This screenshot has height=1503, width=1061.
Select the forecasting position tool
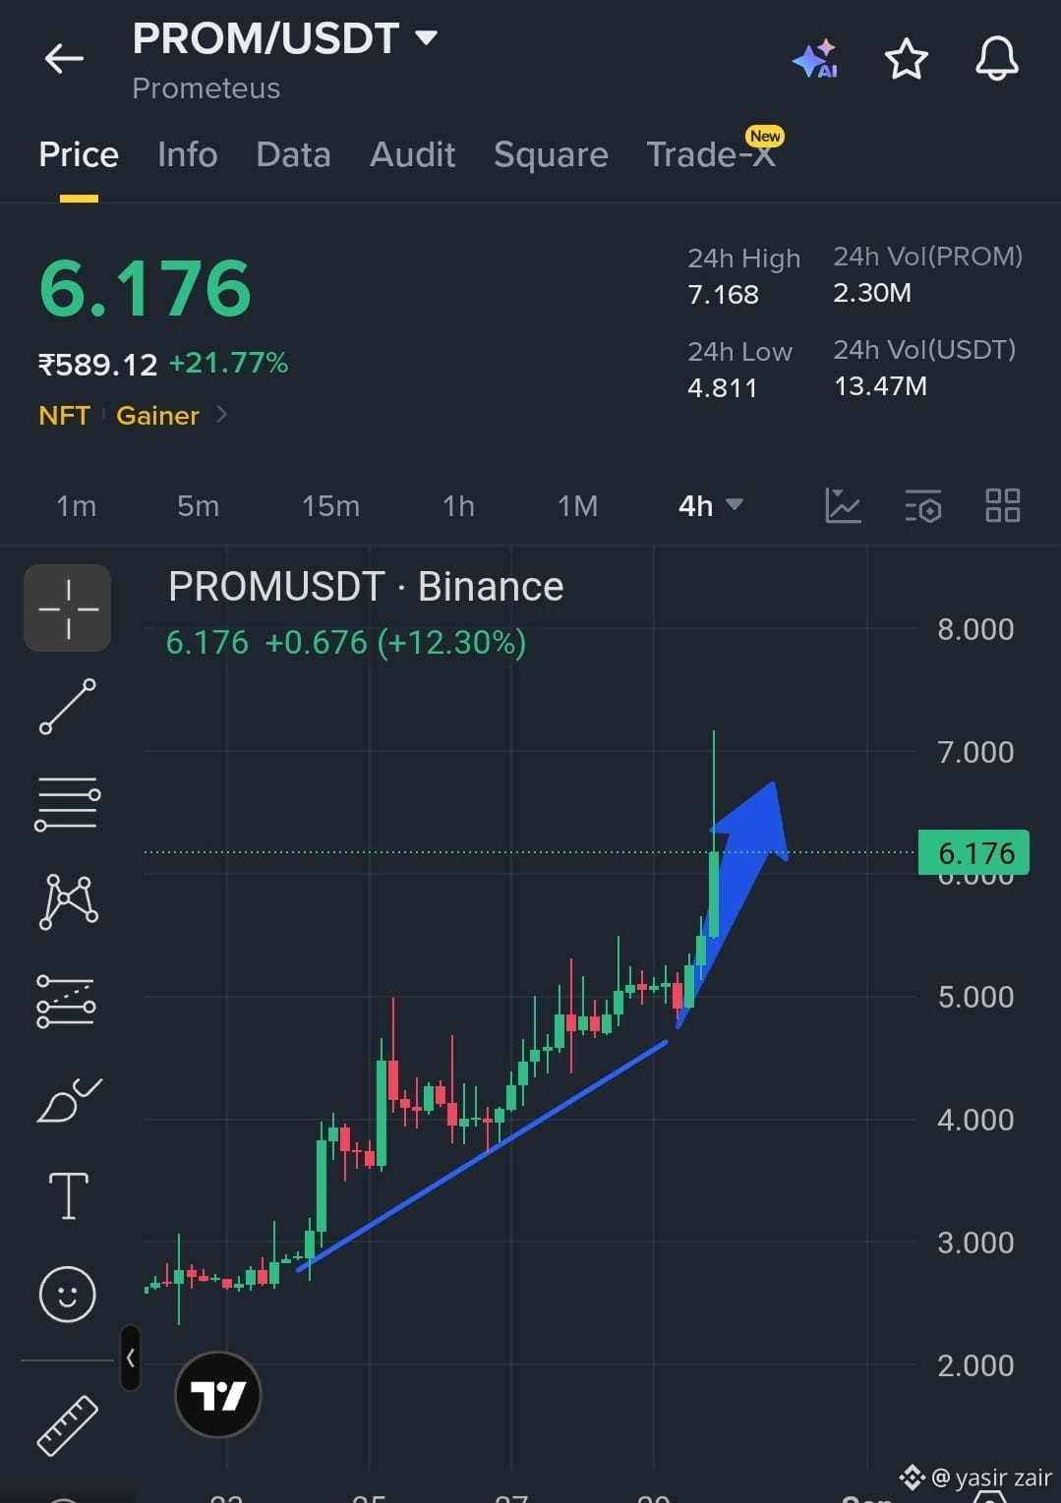66,1002
